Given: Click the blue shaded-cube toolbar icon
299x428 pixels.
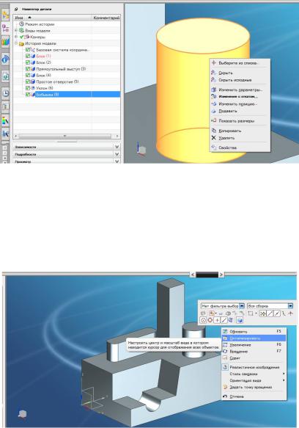Looking at the screenshot, I should tap(240, 320).
